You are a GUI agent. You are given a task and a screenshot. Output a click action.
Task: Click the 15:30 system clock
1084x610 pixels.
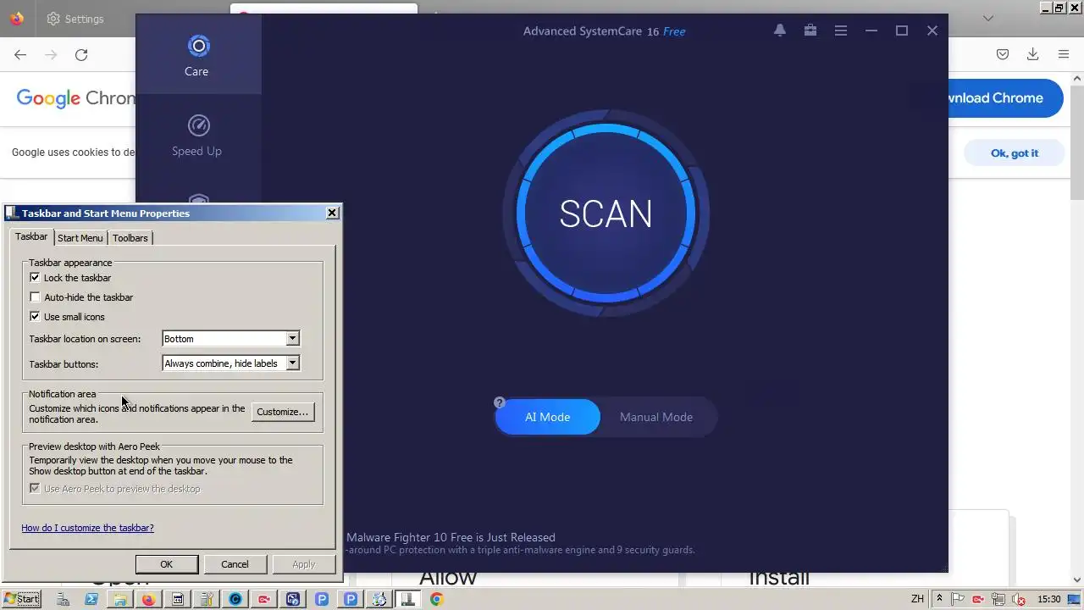coord(1049,599)
